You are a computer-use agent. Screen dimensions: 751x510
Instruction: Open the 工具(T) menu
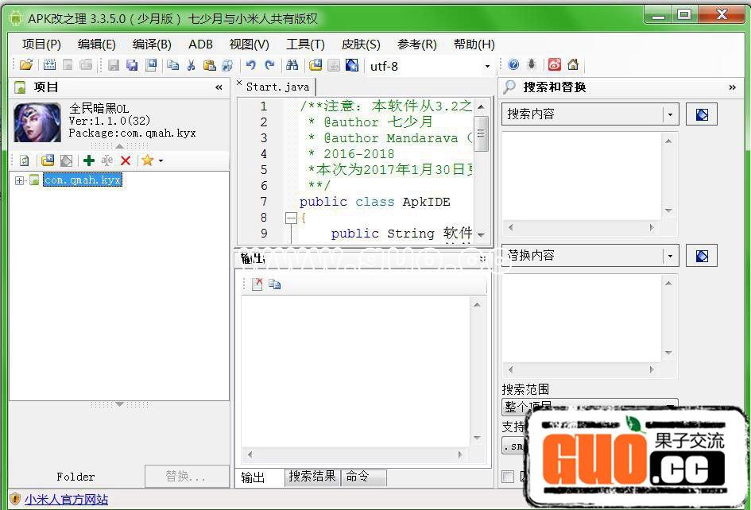(x=305, y=44)
